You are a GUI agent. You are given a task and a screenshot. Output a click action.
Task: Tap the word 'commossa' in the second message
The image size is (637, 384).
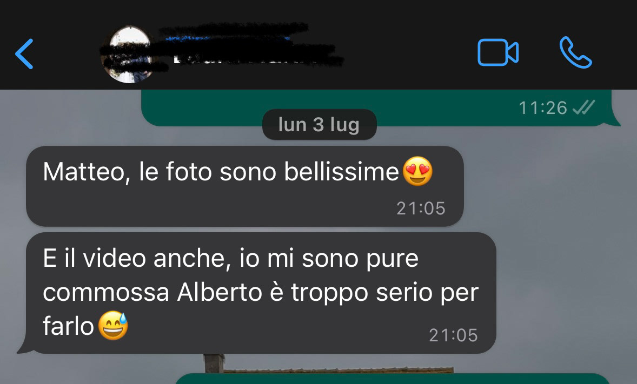(105, 293)
